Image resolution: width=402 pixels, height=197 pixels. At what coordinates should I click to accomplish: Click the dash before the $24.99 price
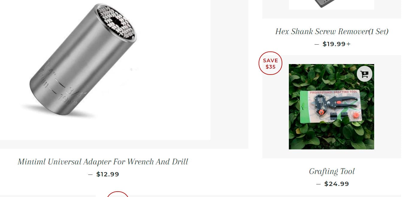318,184
